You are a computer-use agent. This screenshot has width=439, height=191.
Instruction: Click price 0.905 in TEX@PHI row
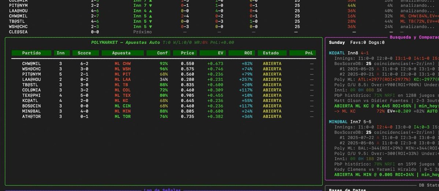point(187,95)
